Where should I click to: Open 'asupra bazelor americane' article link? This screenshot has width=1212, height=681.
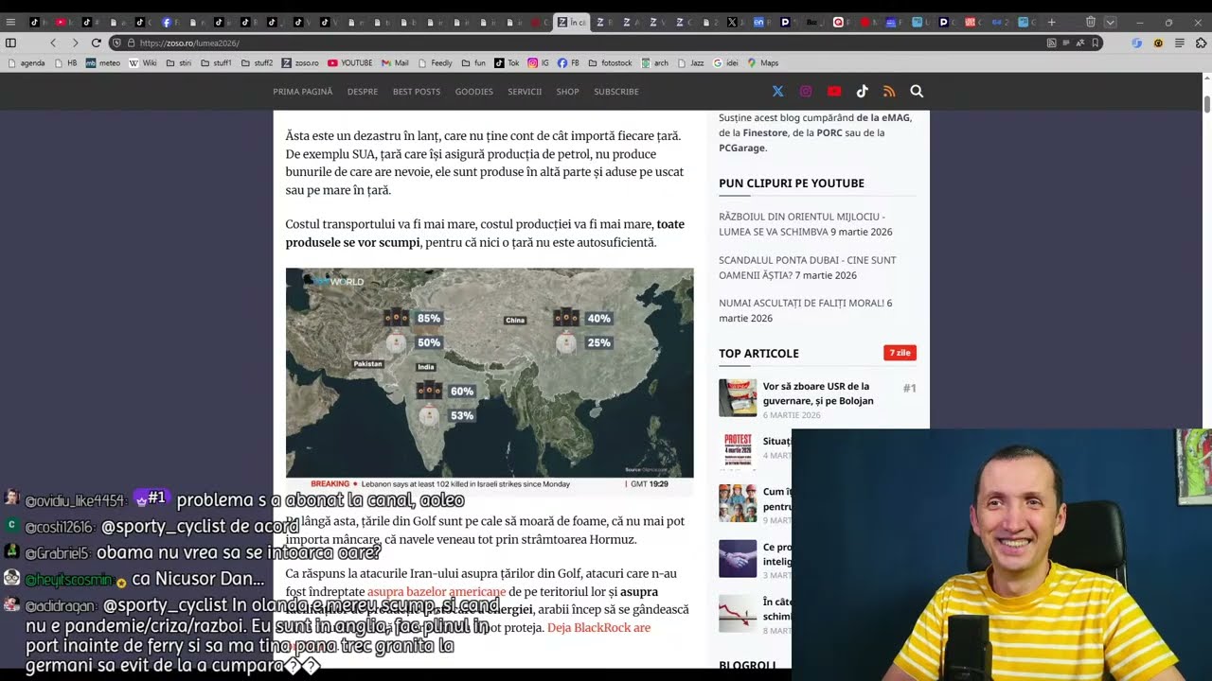437,592
